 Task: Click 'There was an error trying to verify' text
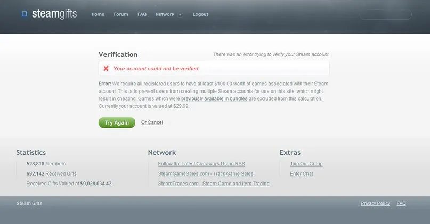[x=271, y=54]
